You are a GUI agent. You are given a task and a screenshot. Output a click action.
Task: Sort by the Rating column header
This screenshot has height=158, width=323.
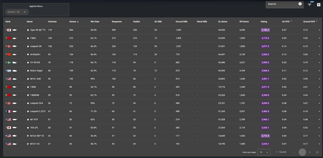264,22
